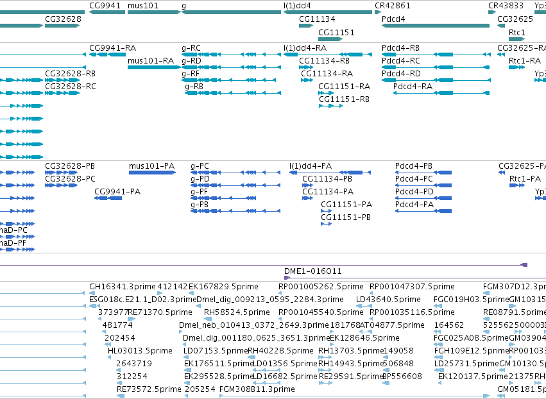
Task: Select EST LD43640.5prime
Action: 388,300
